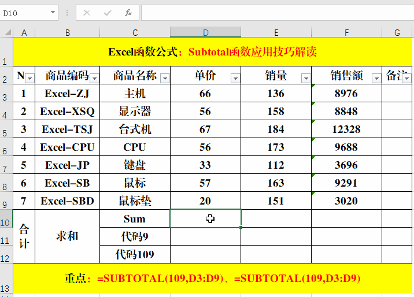The height and width of the screenshot is (297, 414).
Task: Open the Name Box dropdown arrow
Action: coord(53,12)
